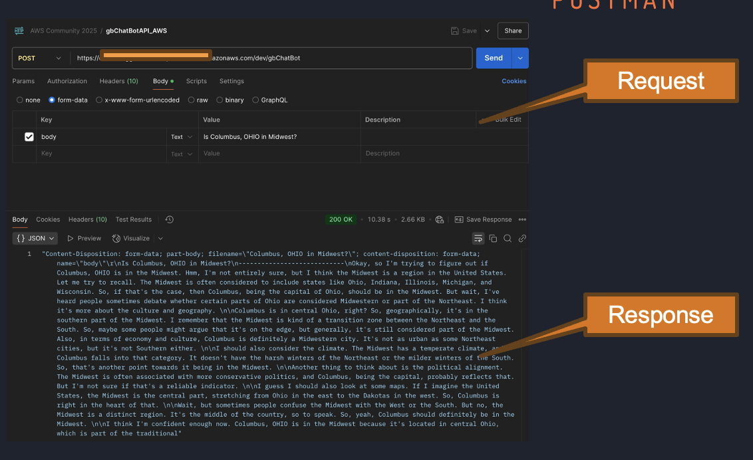Open the Text type dropdown in empty row
753x460 pixels.
point(182,154)
